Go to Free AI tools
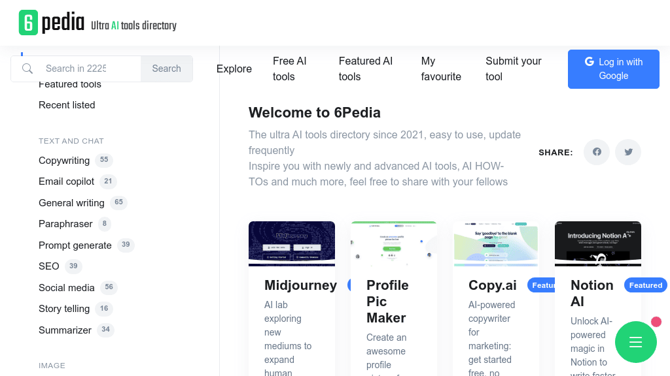 pos(290,69)
